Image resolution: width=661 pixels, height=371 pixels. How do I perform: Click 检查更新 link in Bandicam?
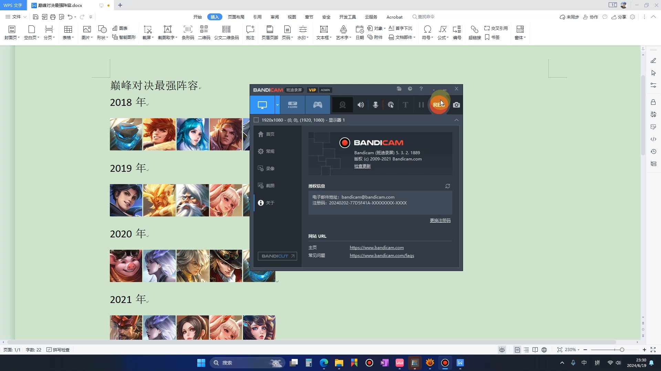363,166
